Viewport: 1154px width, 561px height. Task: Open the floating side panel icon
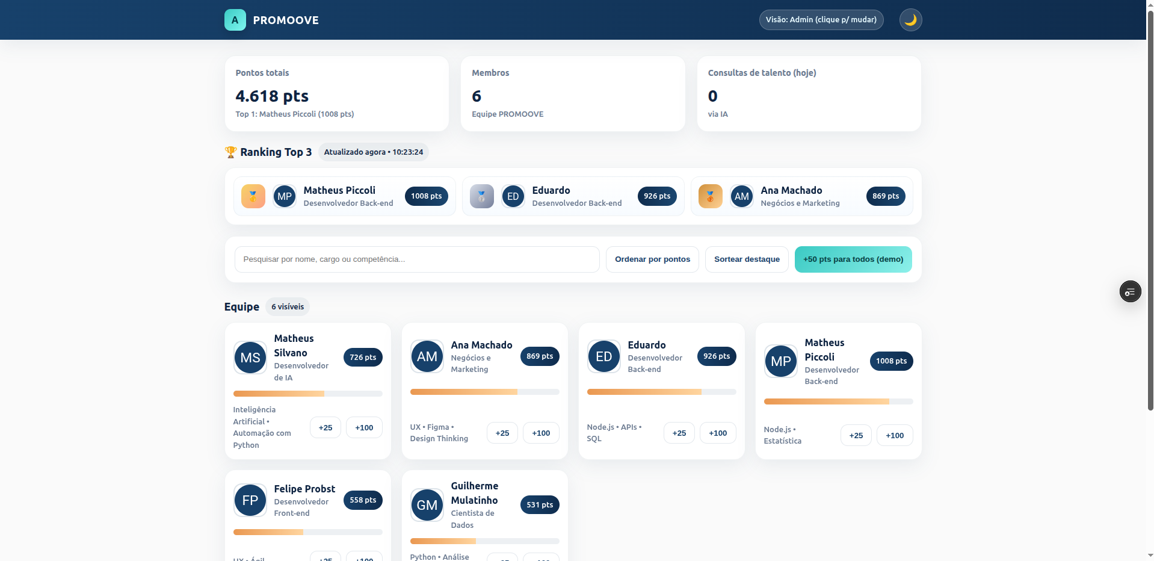1130,292
